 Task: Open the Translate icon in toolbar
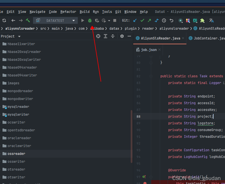pyautogui.click(x=211, y=20)
